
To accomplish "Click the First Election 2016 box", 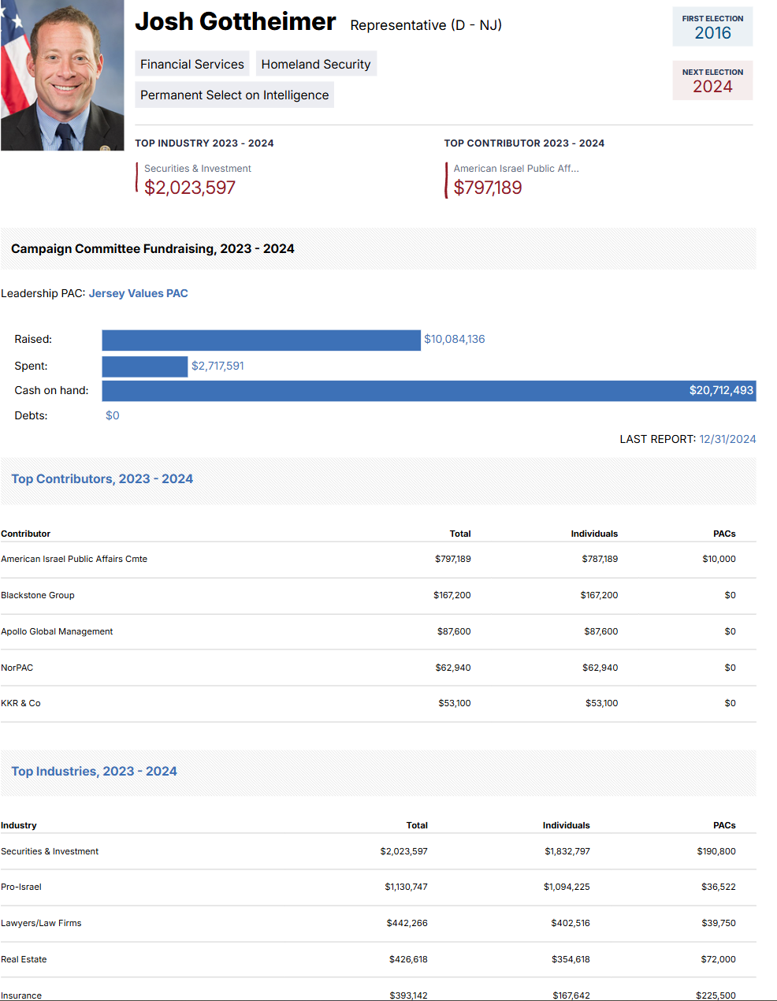I will pos(712,28).
